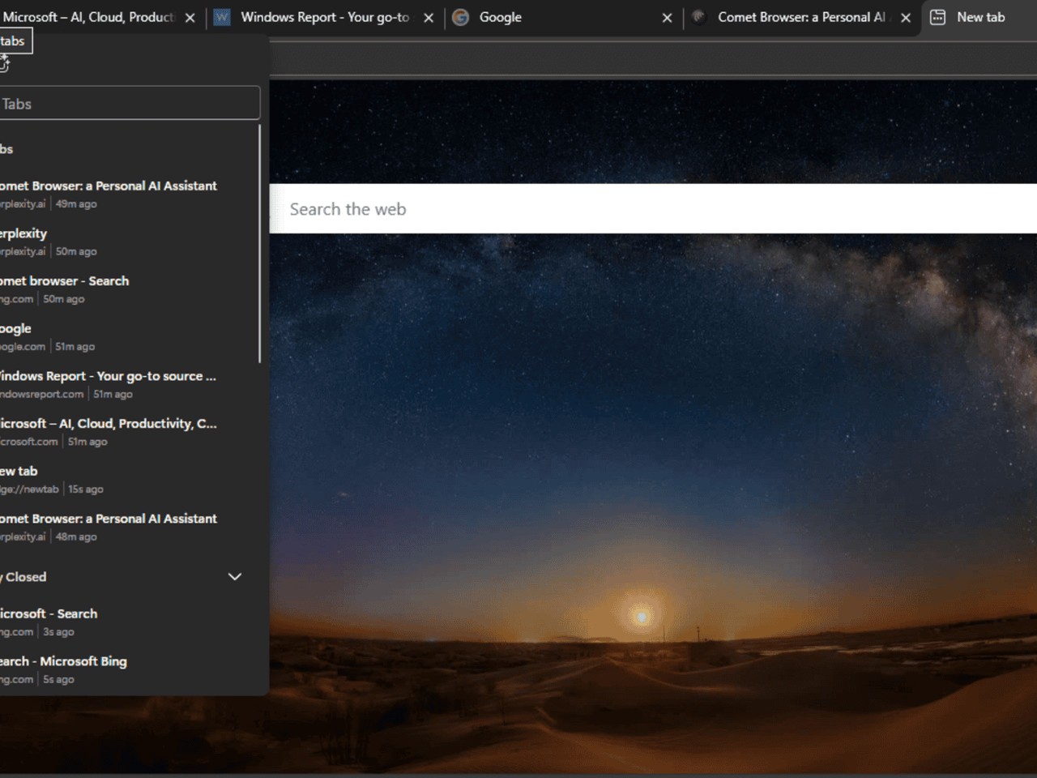Collapse the Recently Closed section chevron
1037x778 pixels.
pos(235,577)
